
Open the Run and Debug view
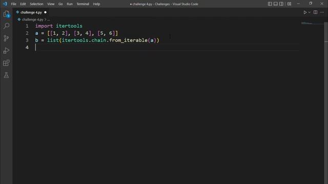[6, 51]
